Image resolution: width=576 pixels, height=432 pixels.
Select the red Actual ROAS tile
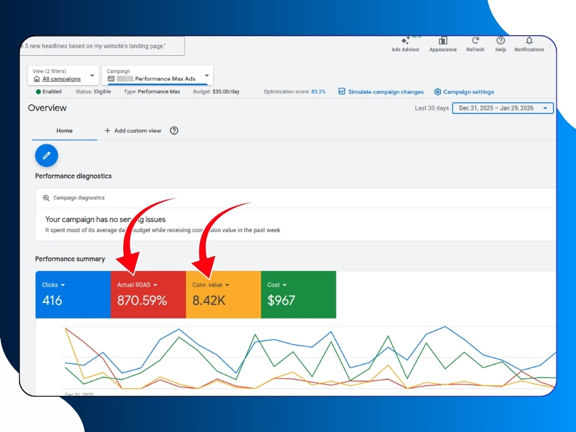pyautogui.click(x=148, y=294)
